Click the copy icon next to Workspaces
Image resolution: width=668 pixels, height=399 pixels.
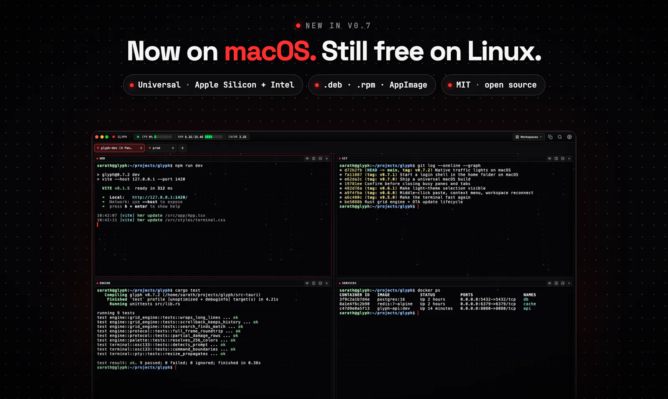point(550,137)
